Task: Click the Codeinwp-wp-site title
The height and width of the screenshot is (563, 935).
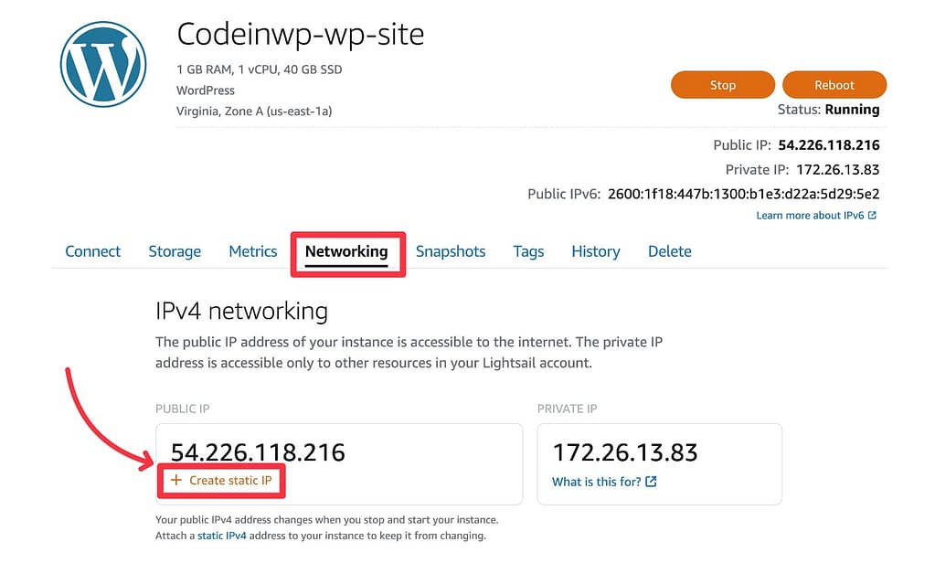Action: click(301, 35)
